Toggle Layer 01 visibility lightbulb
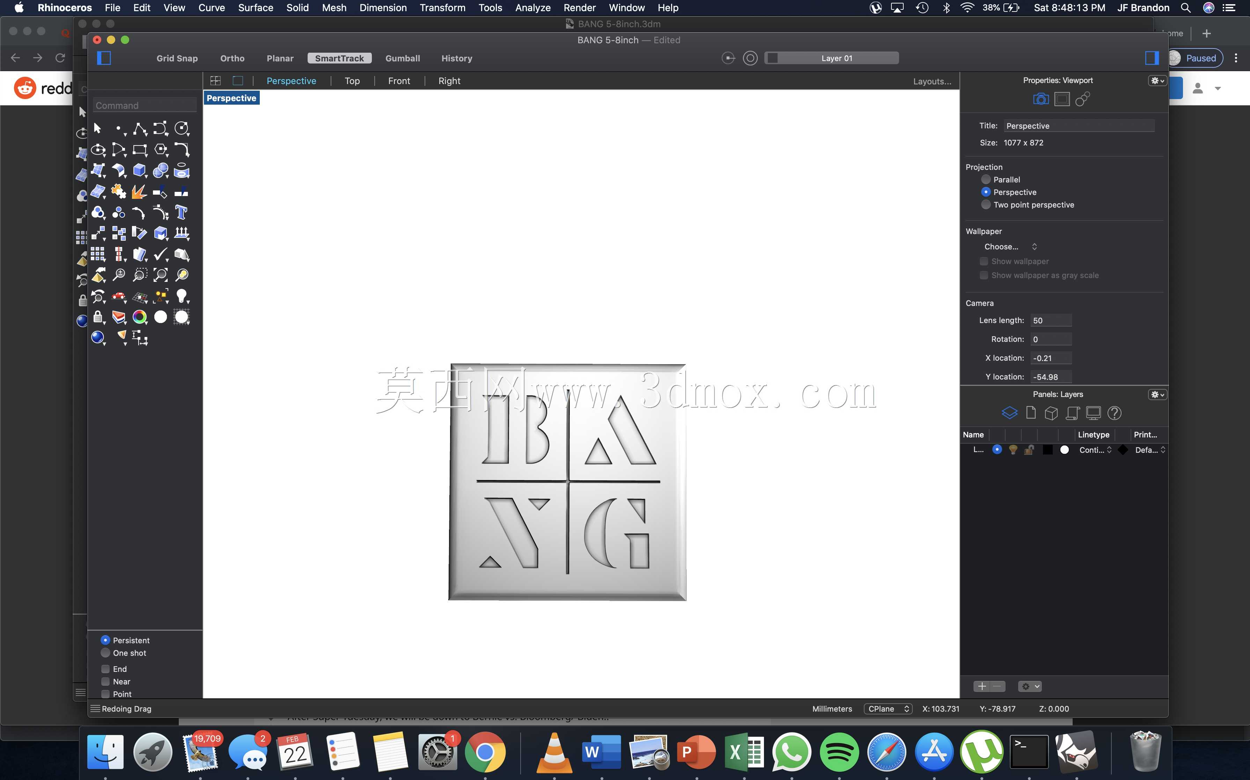 [x=1013, y=449]
